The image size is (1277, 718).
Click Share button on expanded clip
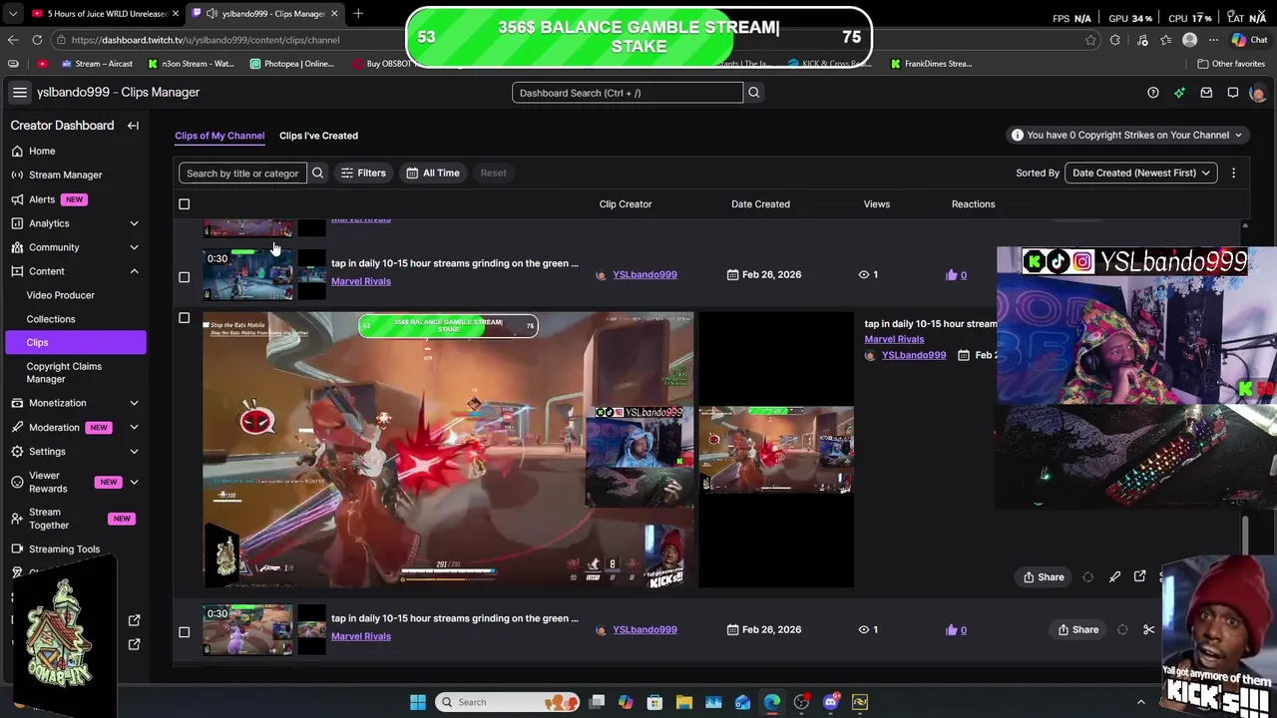coord(1044,576)
